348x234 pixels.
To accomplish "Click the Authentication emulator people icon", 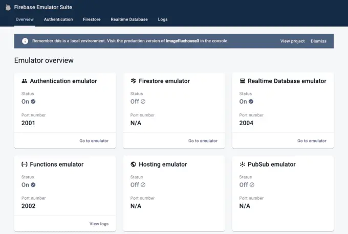I will point(24,81).
